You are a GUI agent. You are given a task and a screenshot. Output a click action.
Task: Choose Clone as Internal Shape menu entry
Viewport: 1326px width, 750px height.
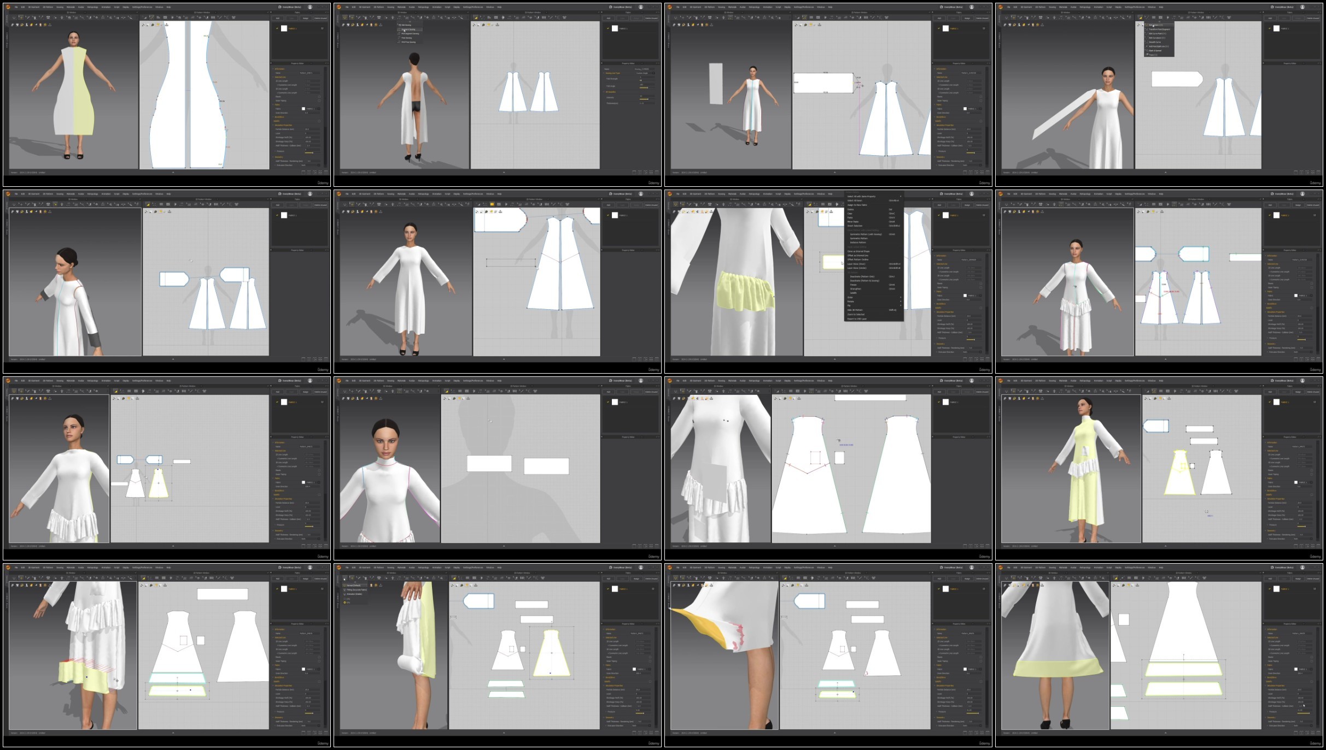[858, 251]
